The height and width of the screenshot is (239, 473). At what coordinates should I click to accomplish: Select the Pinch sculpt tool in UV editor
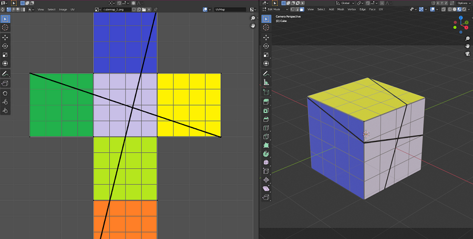point(5,111)
